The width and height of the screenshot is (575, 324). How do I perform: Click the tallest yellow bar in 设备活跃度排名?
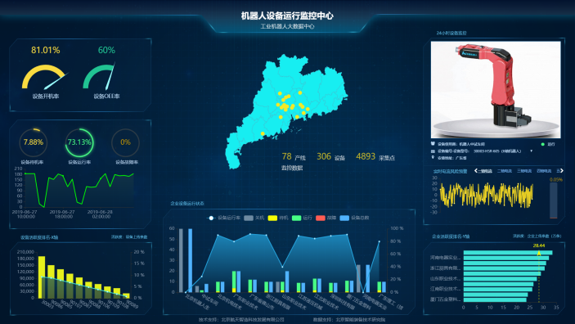point(42,277)
